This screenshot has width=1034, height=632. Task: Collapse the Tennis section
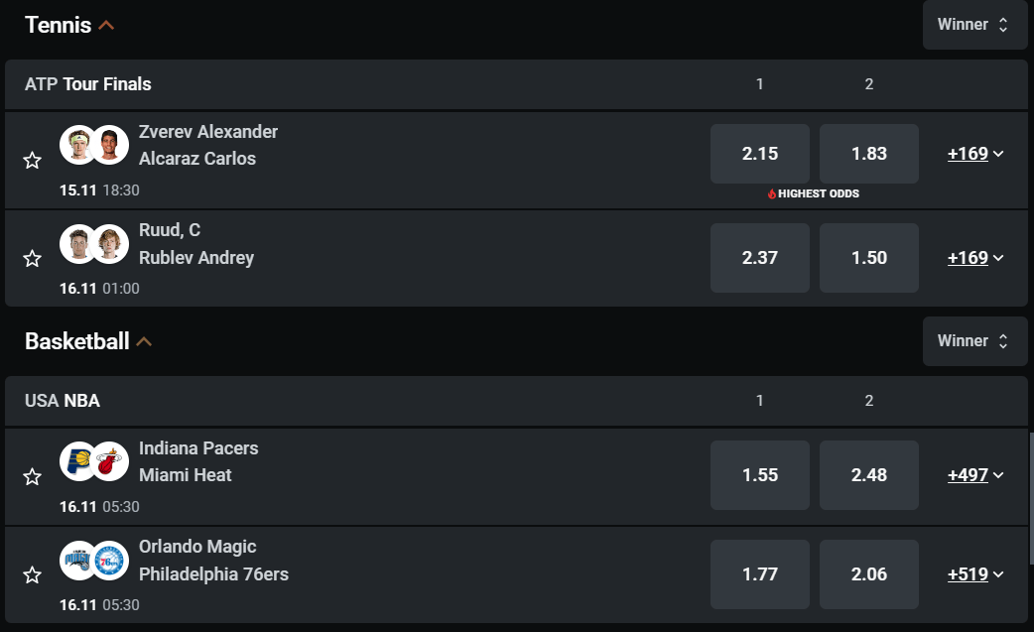(x=106, y=26)
